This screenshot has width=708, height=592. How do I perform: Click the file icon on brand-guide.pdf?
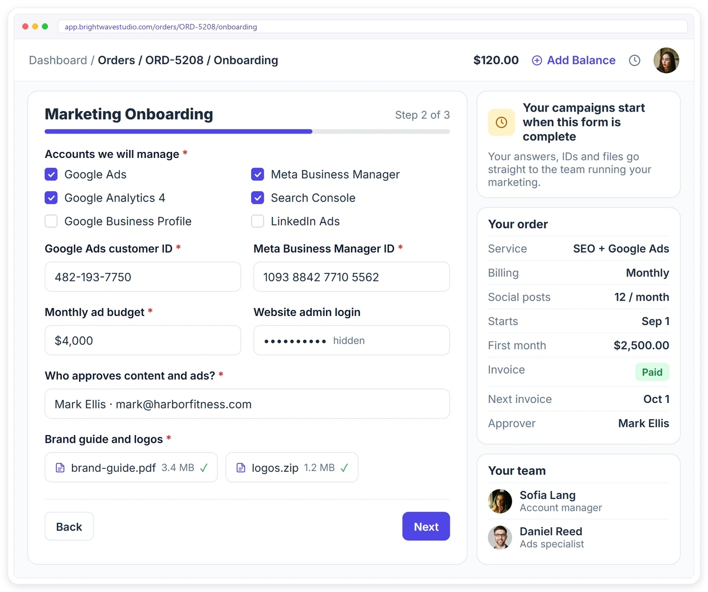tap(60, 468)
